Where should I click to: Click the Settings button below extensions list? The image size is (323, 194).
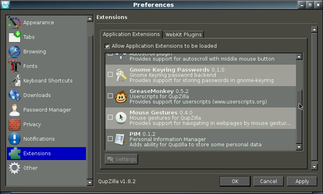tap(122, 159)
